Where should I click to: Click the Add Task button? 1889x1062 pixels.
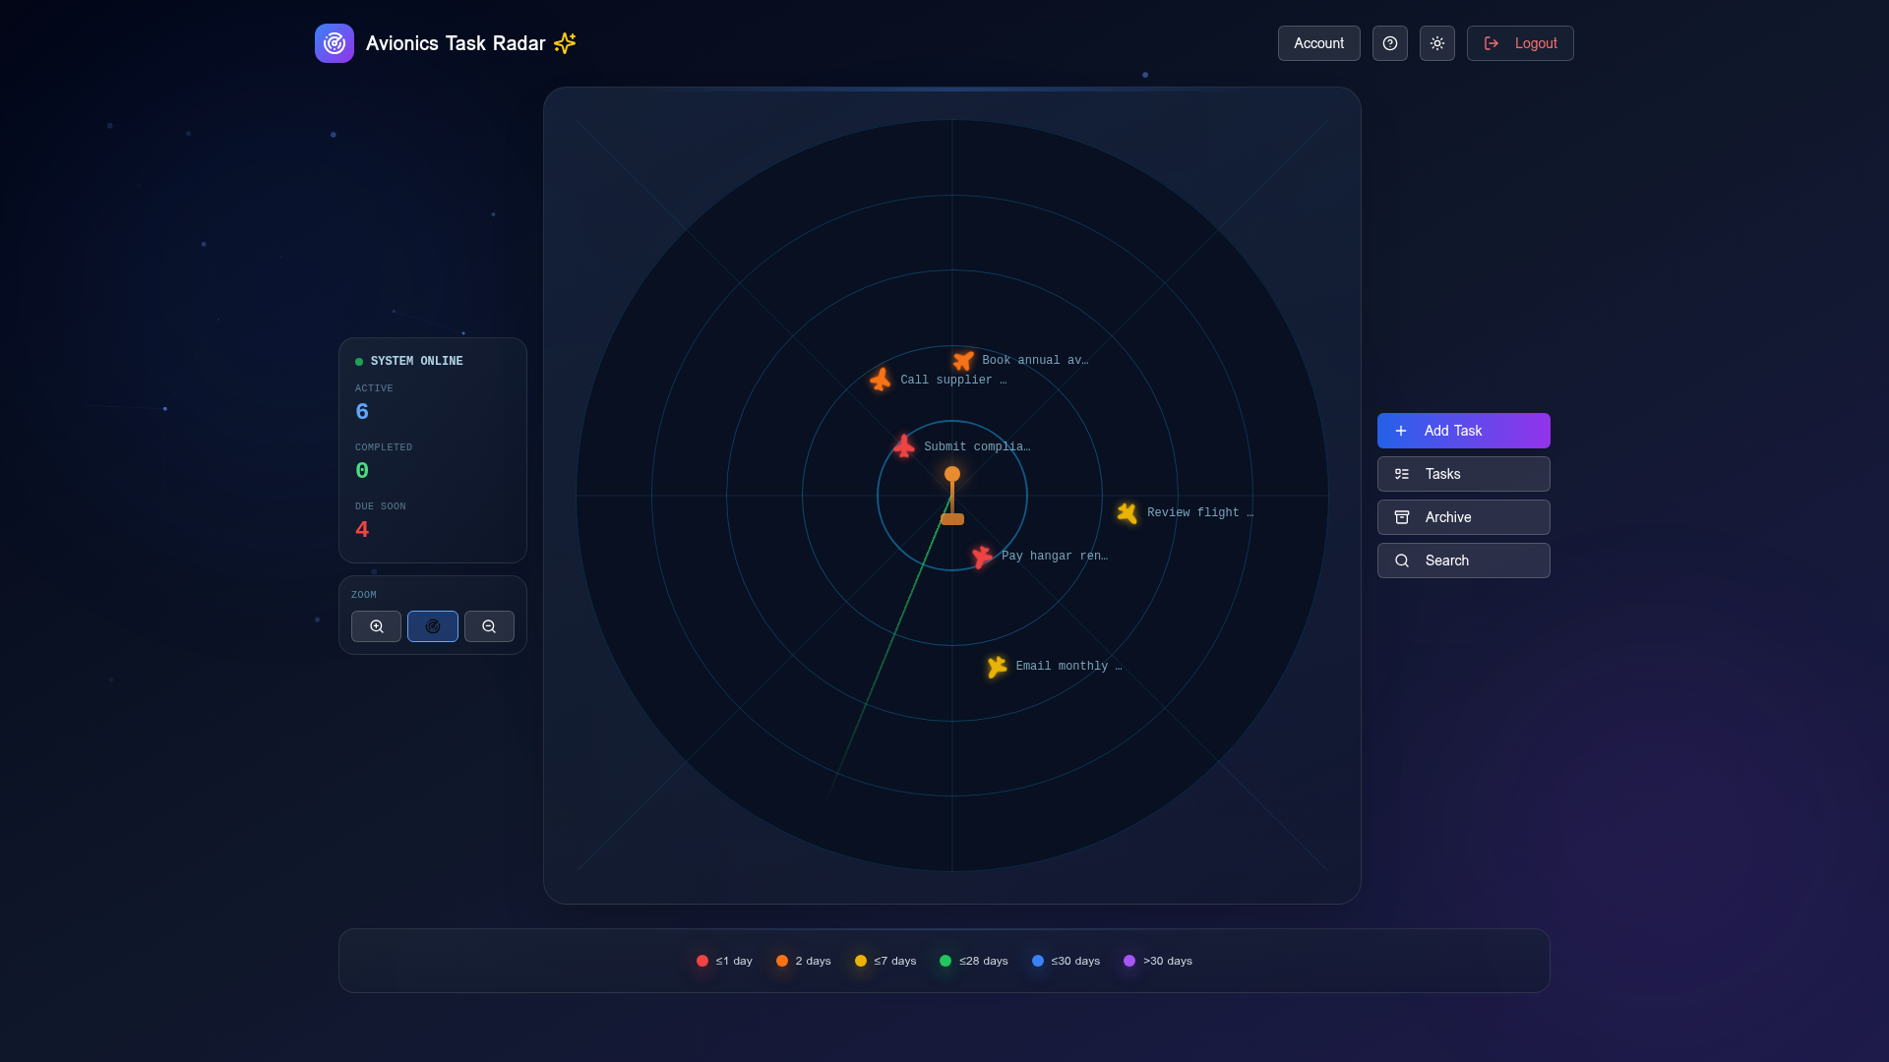(1464, 431)
